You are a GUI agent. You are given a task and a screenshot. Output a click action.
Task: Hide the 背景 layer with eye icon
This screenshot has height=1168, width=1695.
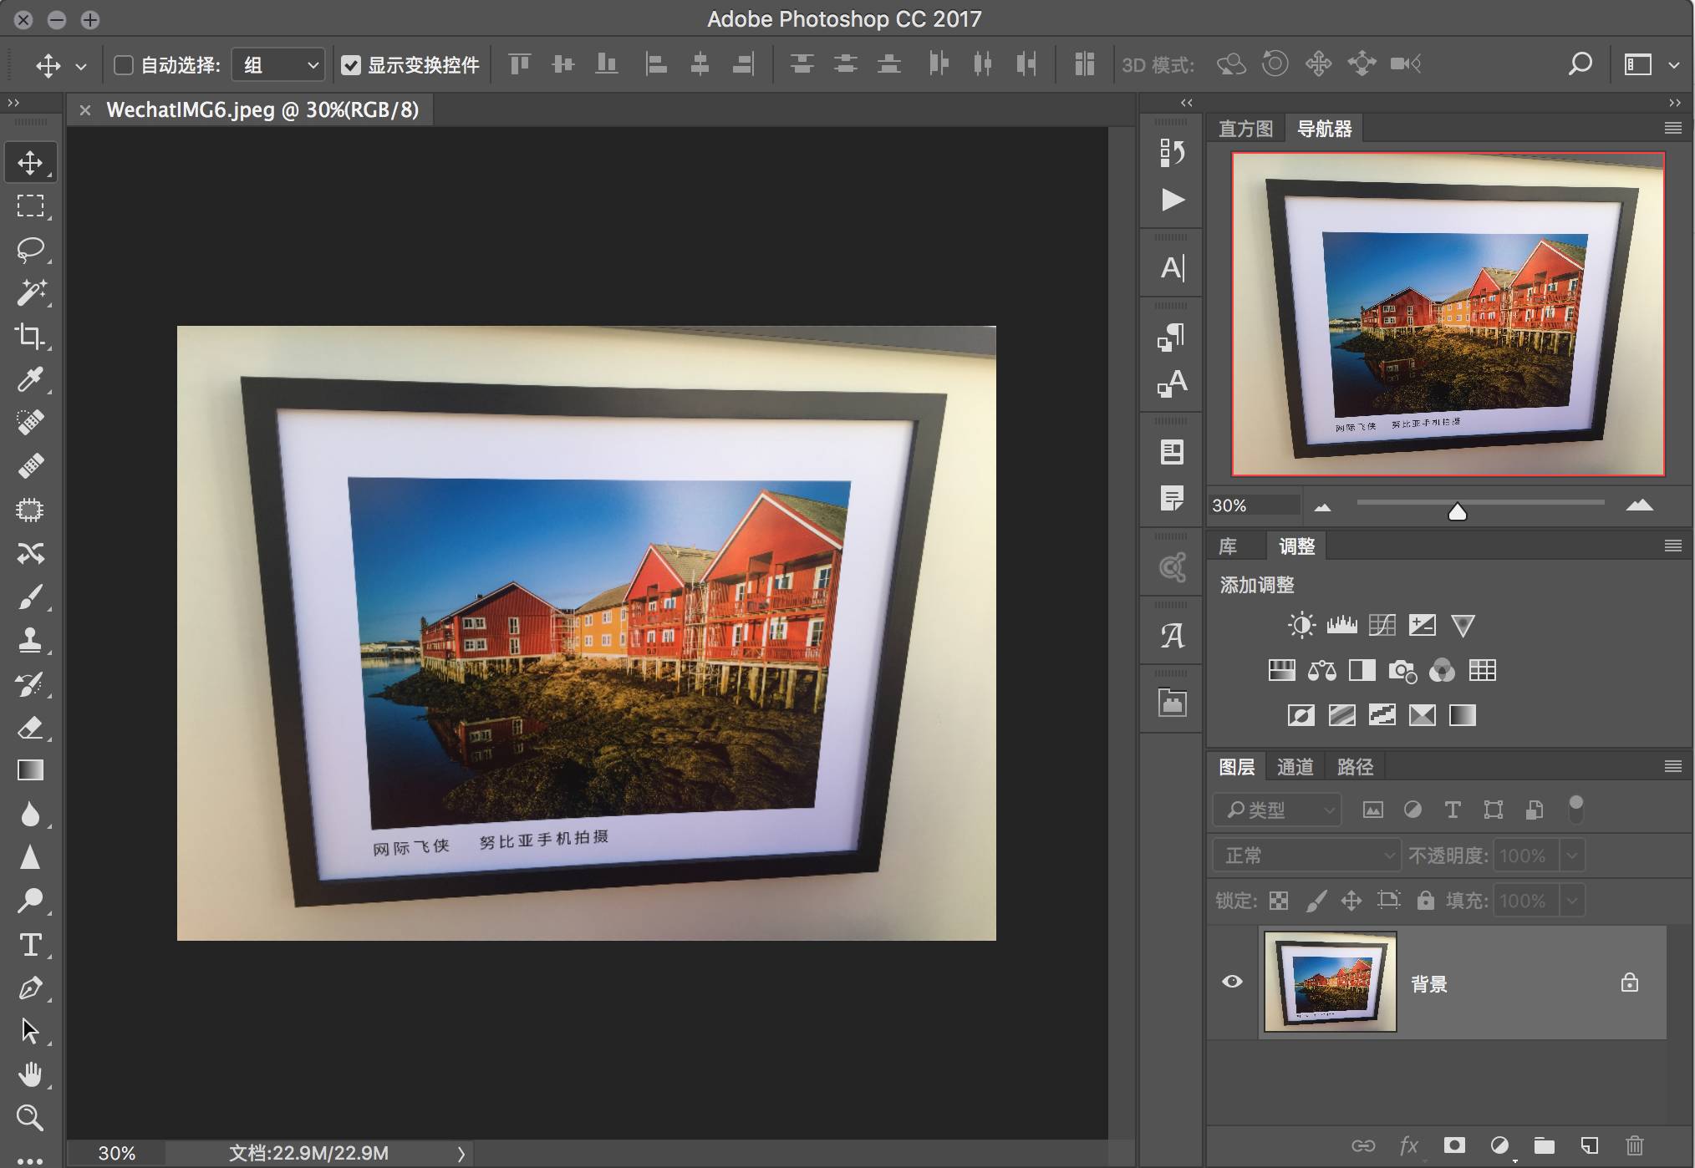click(x=1232, y=982)
